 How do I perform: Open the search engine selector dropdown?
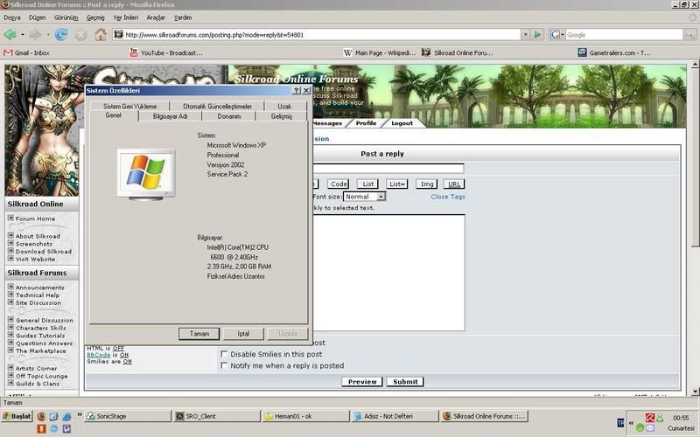coord(556,34)
